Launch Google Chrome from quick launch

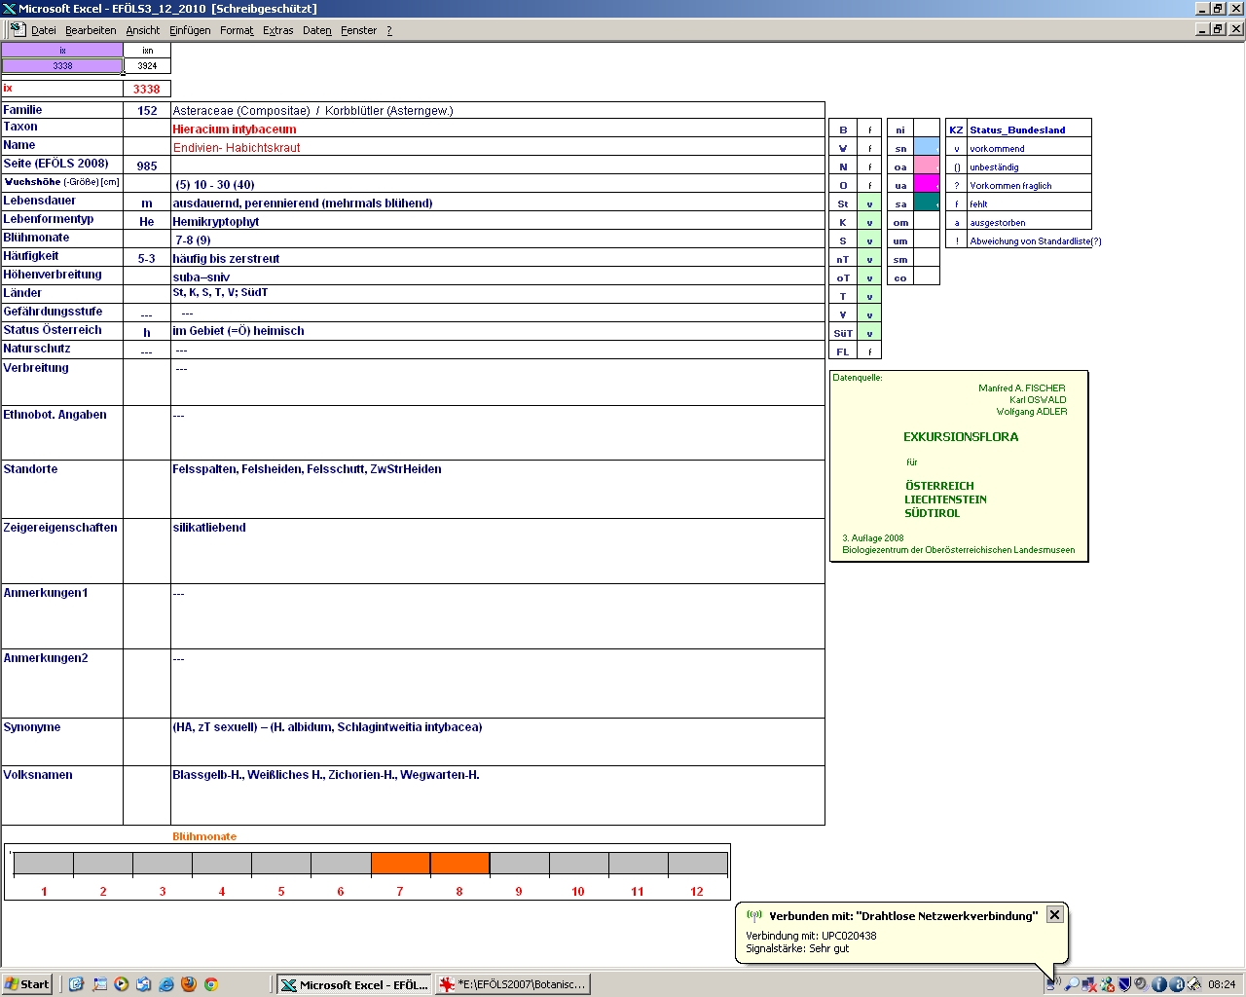click(x=211, y=984)
